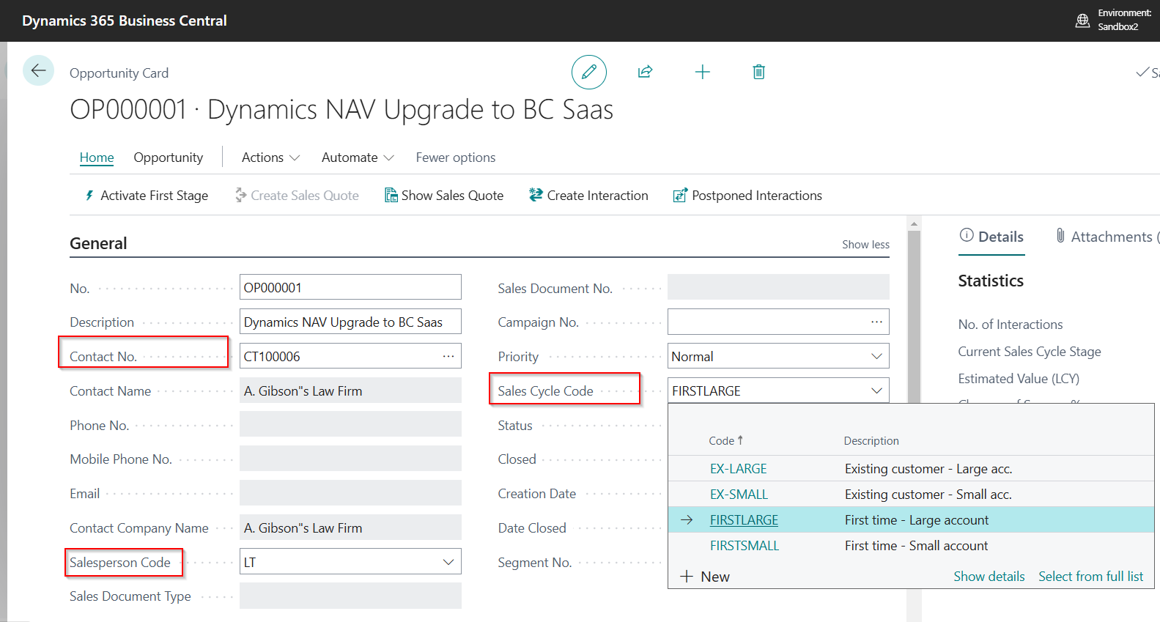Click 'First time - Small account' description
Screen dimensions: 1160x622
[916, 546]
